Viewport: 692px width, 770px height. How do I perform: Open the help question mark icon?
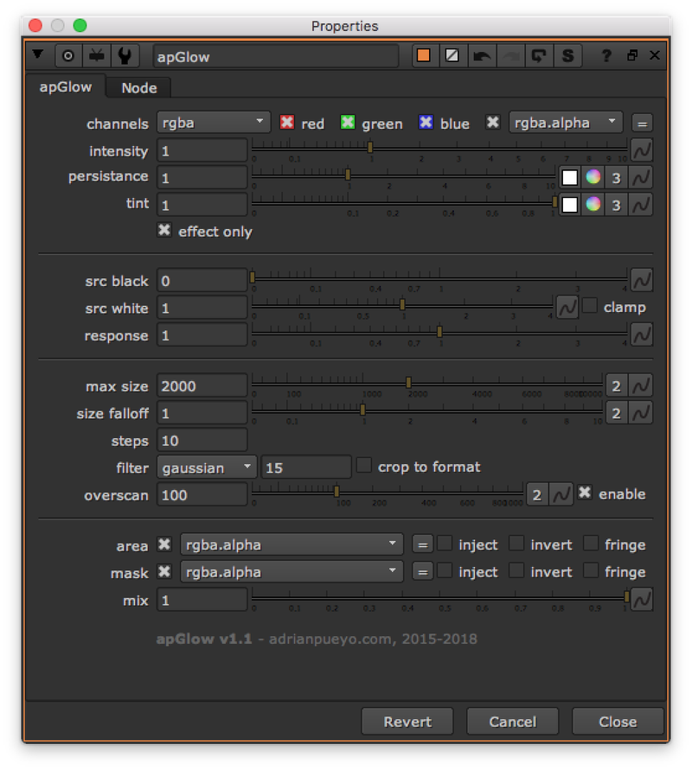[606, 55]
